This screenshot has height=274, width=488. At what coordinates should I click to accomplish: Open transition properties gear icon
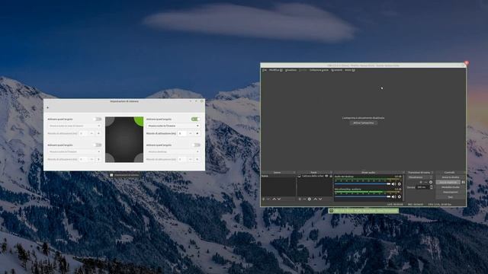tap(431, 183)
